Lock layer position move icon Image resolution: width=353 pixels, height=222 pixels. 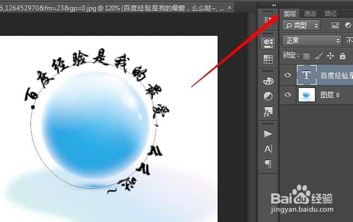click(x=330, y=56)
